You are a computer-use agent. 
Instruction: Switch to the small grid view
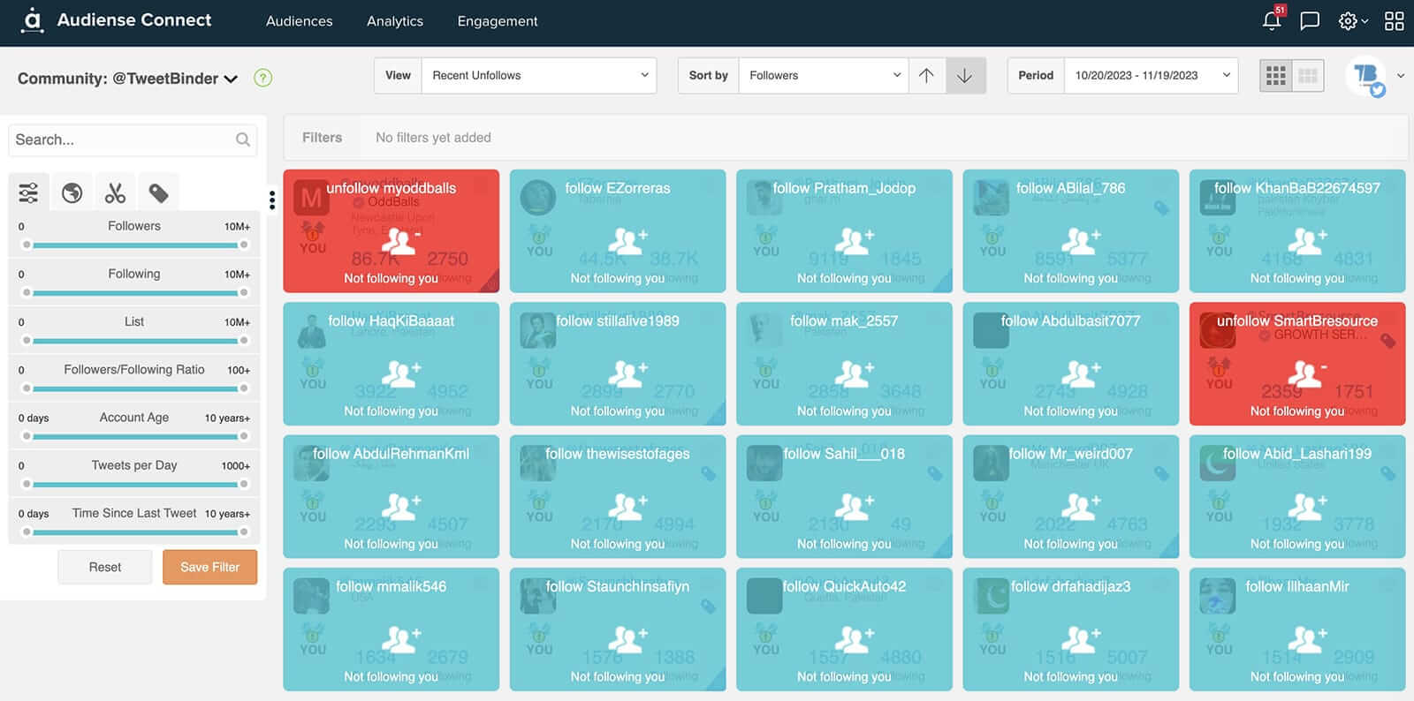pyautogui.click(x=1275, y=76)
